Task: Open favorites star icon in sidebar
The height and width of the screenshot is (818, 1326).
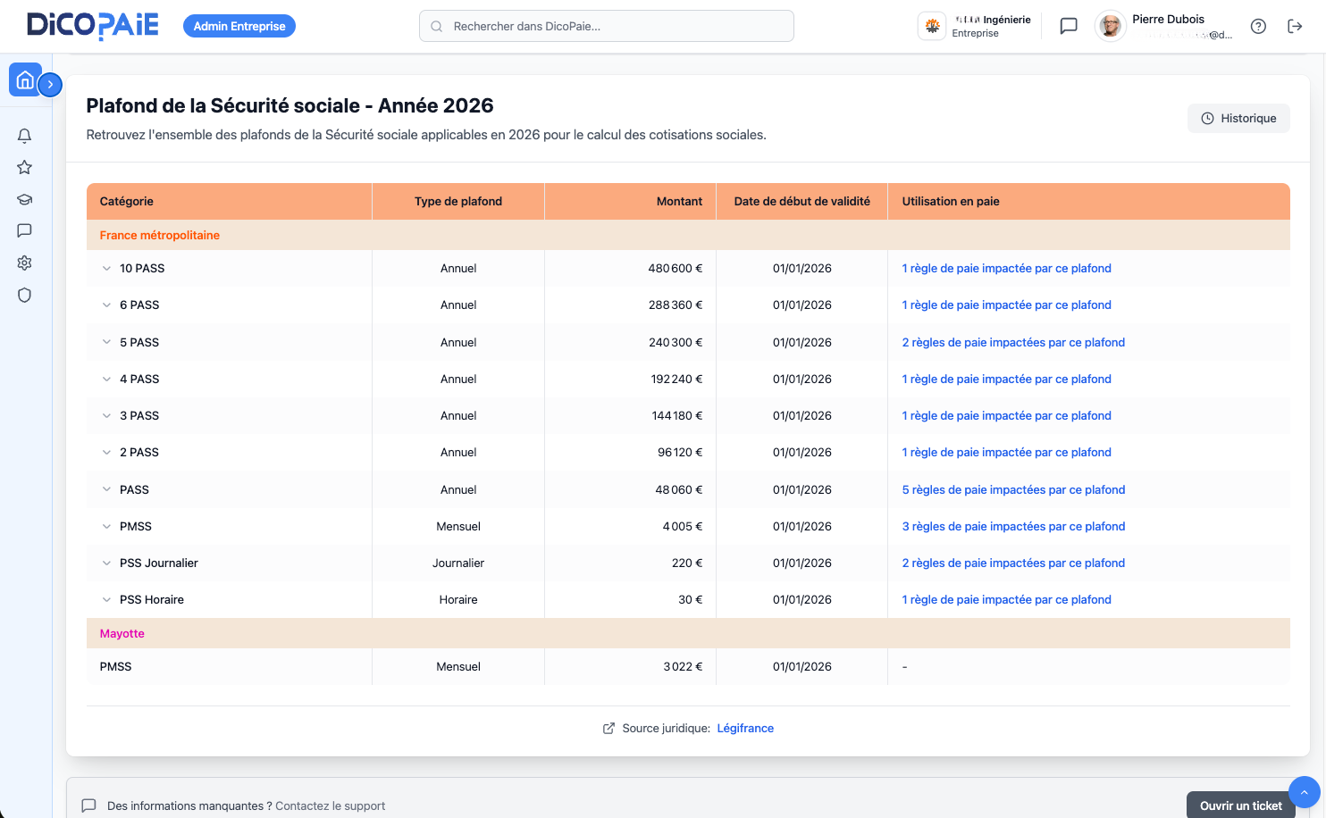Action: coord(25,168)
